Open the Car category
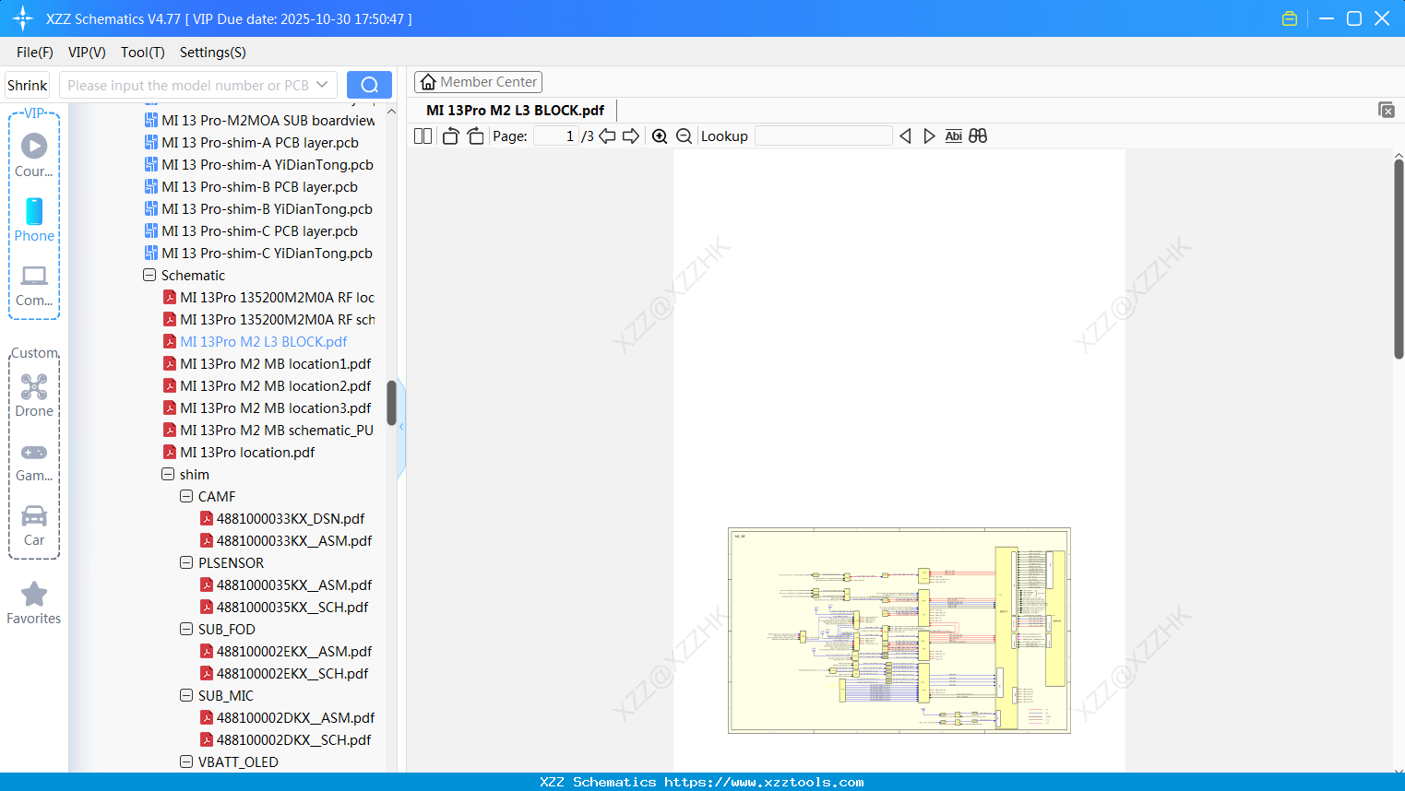 click(x=34, y=525)
